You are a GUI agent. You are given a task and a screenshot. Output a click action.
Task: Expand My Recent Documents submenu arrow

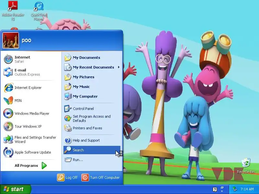point(118,67)
